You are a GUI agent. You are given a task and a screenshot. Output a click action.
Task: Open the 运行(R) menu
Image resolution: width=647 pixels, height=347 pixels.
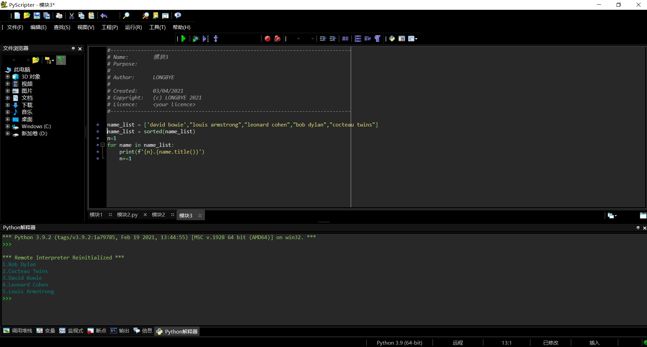(x=134, y=27)
